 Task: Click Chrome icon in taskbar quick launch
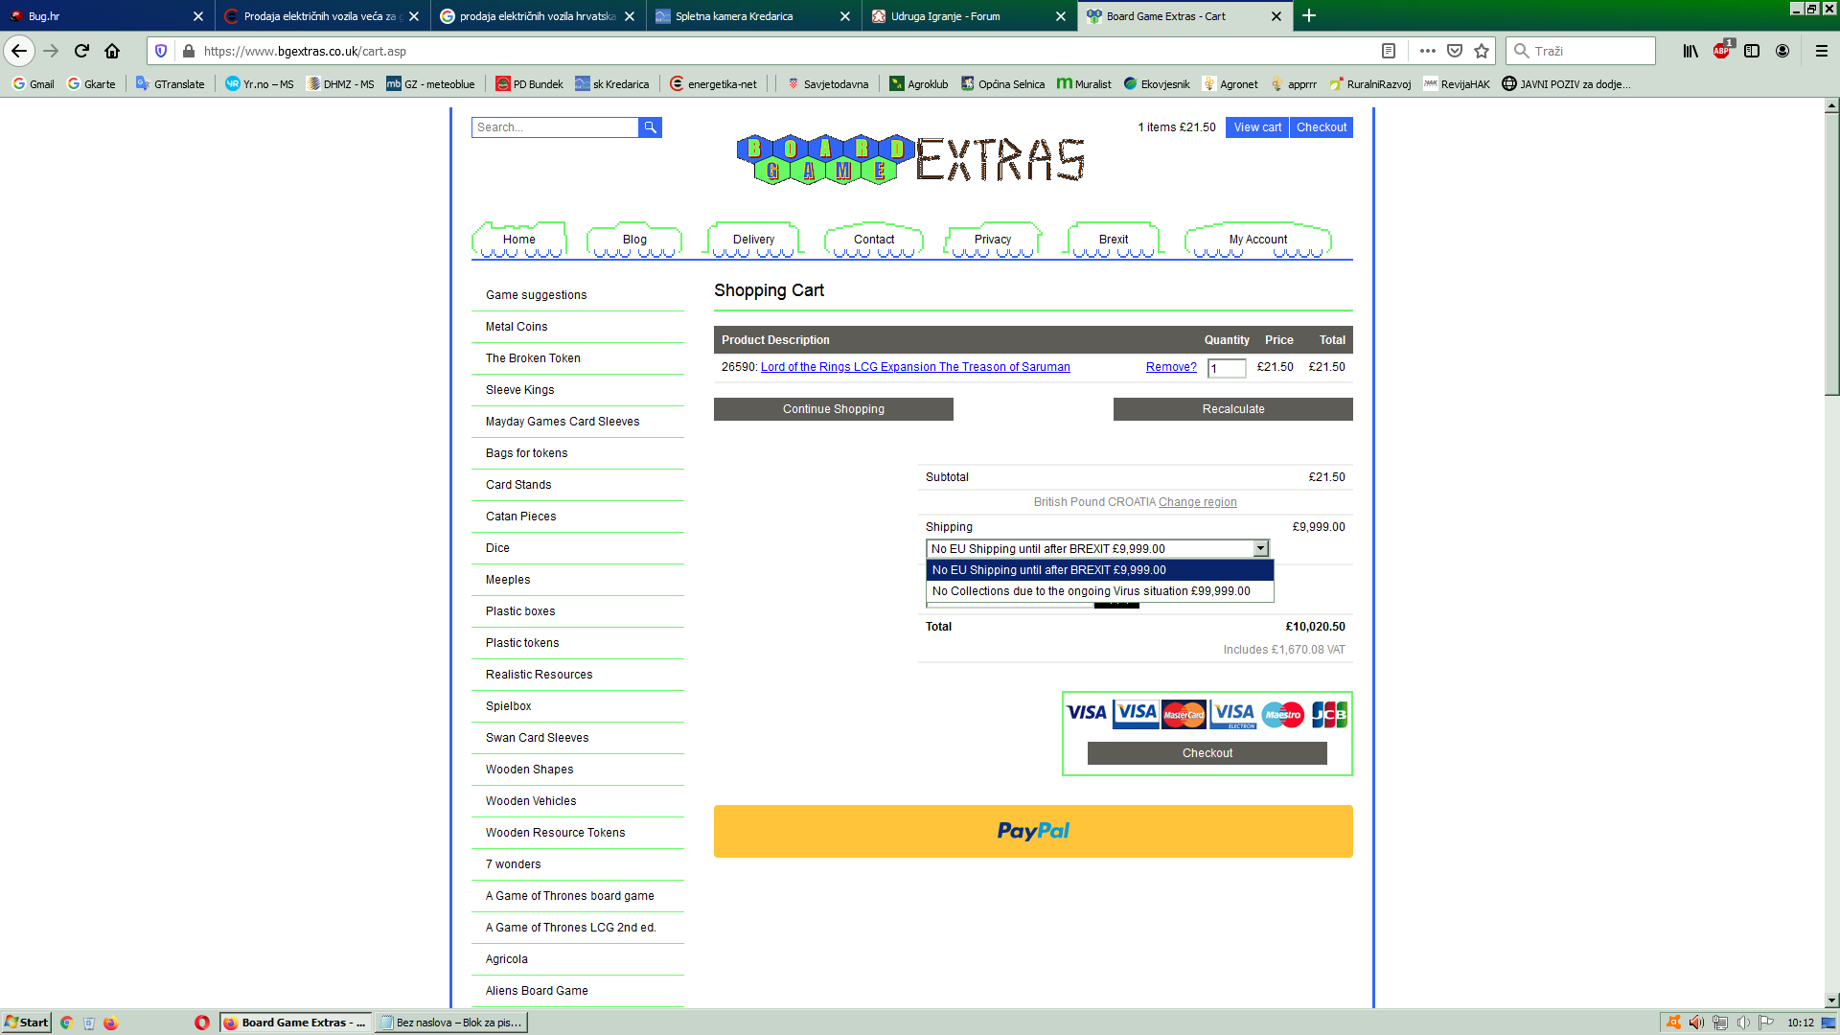point(66,1023)
